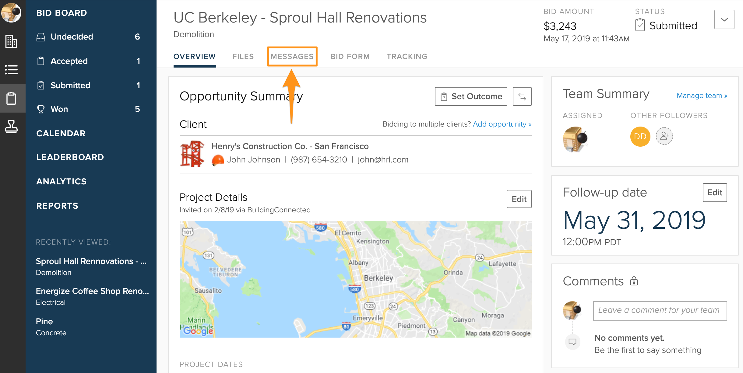743x373 pixels.
Task: Click the Set Outcome button
Action: [x=471, y=96]
